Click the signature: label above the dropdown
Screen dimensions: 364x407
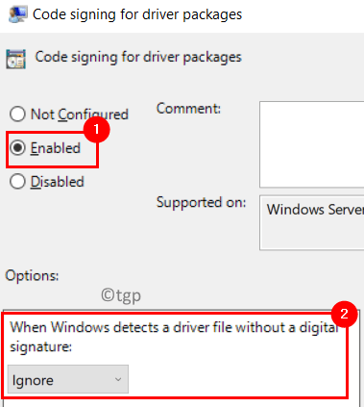point(41,347)
